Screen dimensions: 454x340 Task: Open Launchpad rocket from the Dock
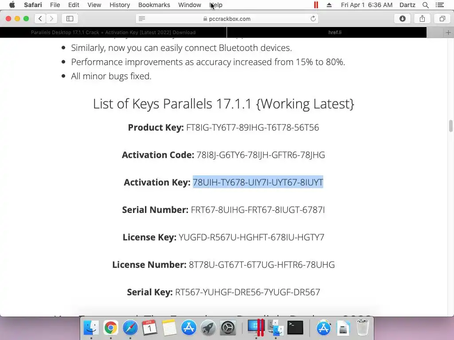(208, 328)
